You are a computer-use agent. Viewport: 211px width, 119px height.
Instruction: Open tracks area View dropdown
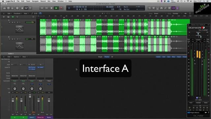tap(26, 14)
